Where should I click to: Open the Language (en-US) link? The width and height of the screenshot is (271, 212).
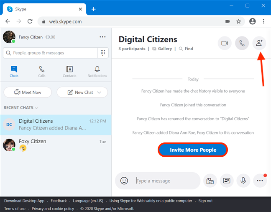(x=88, y=201)
